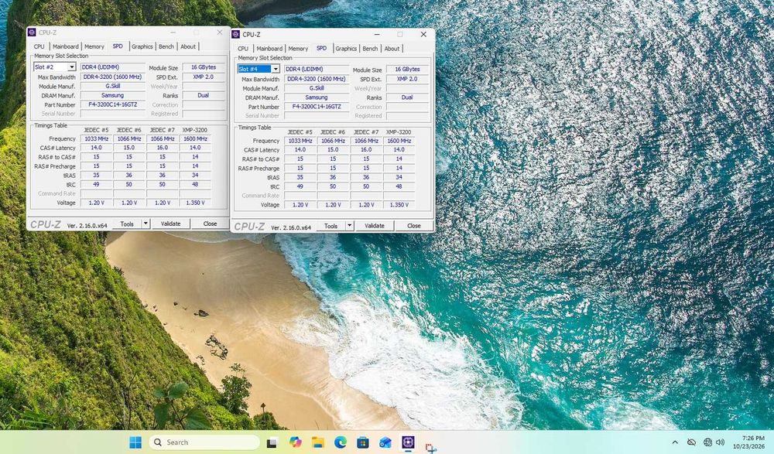Click the JEDEC #5 tRAS value 35 in the Slot #2 window

(x=96, y=176)
